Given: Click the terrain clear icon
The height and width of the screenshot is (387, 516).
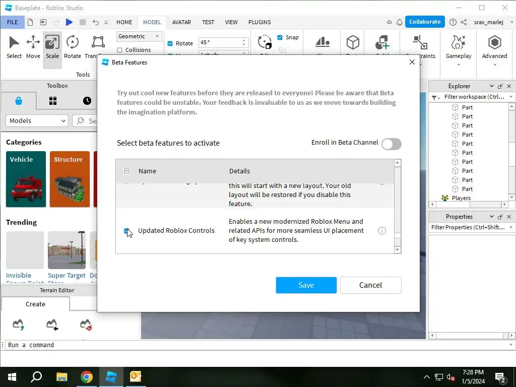Looking at the screenshot, I should (86, 325).
